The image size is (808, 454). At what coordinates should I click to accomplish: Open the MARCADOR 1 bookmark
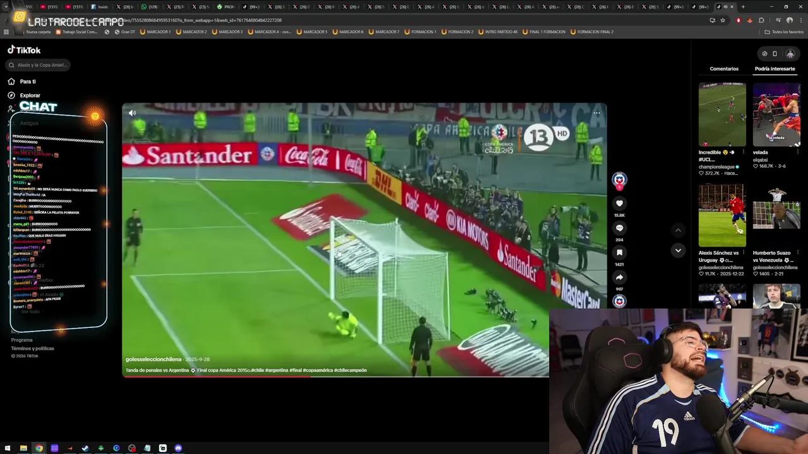coord(155,32)
